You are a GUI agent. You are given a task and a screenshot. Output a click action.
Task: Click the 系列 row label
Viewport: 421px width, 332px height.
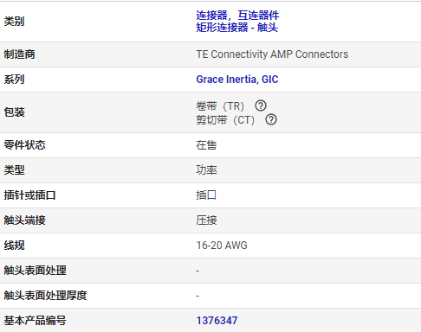[14, 80]
